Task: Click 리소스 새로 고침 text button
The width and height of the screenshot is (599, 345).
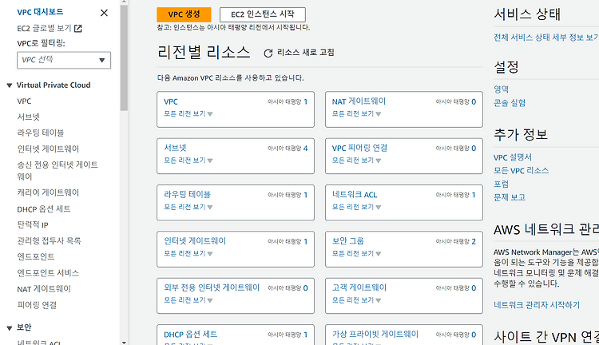Action: 306,53
